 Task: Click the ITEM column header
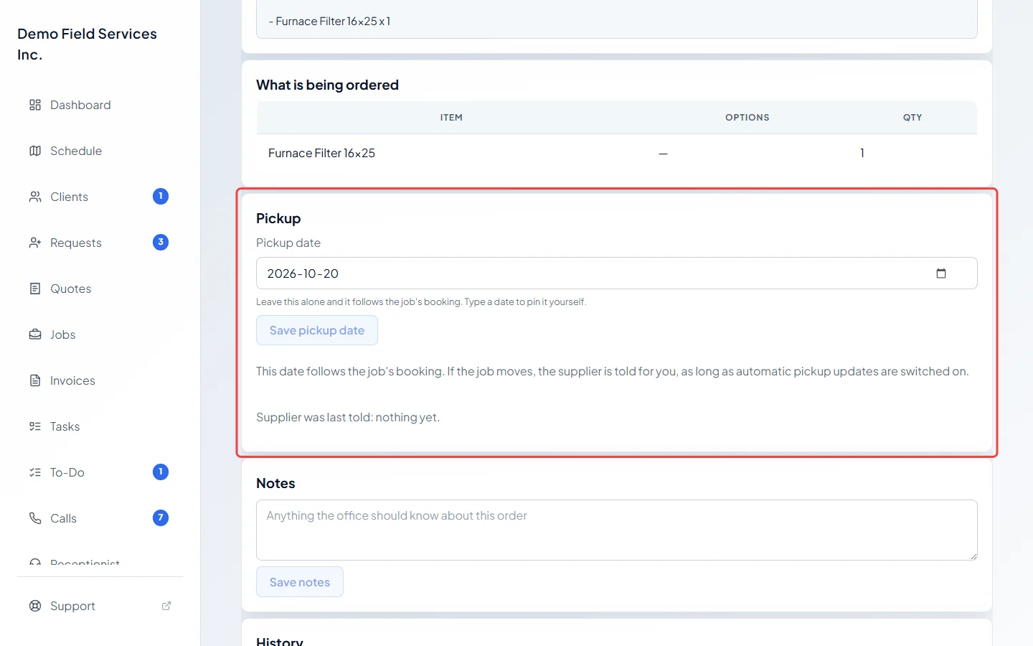pyautogui.click(x=451, y=118)
